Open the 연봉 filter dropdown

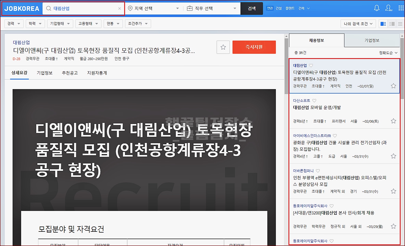click(113, 24)
